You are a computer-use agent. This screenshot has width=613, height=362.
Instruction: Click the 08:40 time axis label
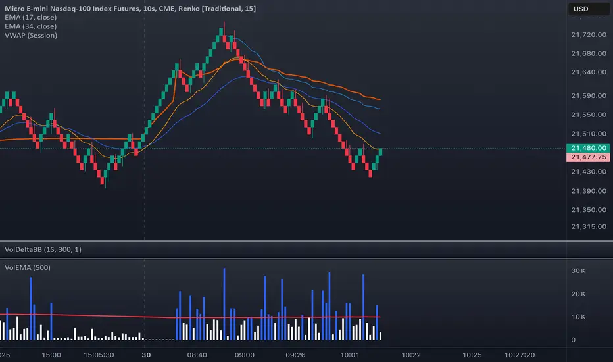(197, 355)
